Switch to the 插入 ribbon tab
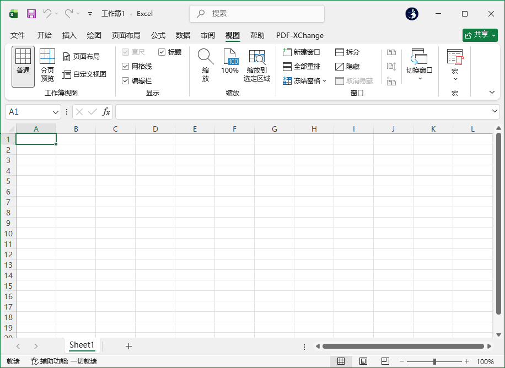Screen dimensions: 505x368 point(69,35)
